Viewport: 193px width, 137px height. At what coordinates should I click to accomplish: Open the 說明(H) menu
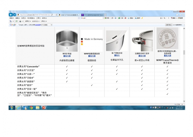point(44,18)
